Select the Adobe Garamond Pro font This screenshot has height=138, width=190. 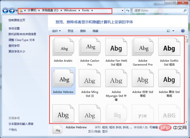[143, 48]
